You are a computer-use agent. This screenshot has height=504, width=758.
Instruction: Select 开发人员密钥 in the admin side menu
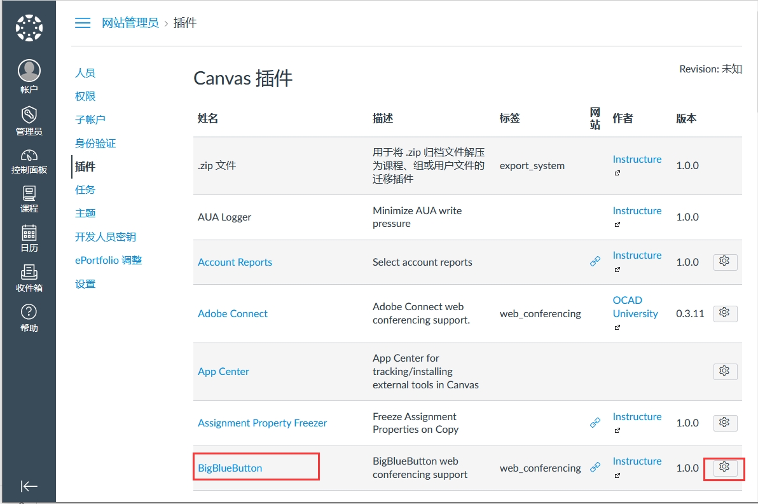pos(106,237)
